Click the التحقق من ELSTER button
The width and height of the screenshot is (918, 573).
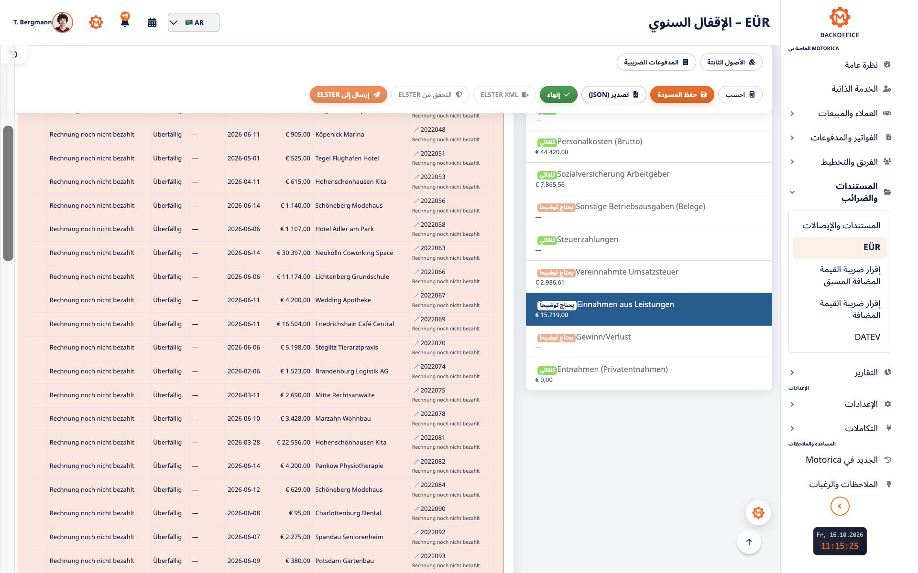pos(430,95)
